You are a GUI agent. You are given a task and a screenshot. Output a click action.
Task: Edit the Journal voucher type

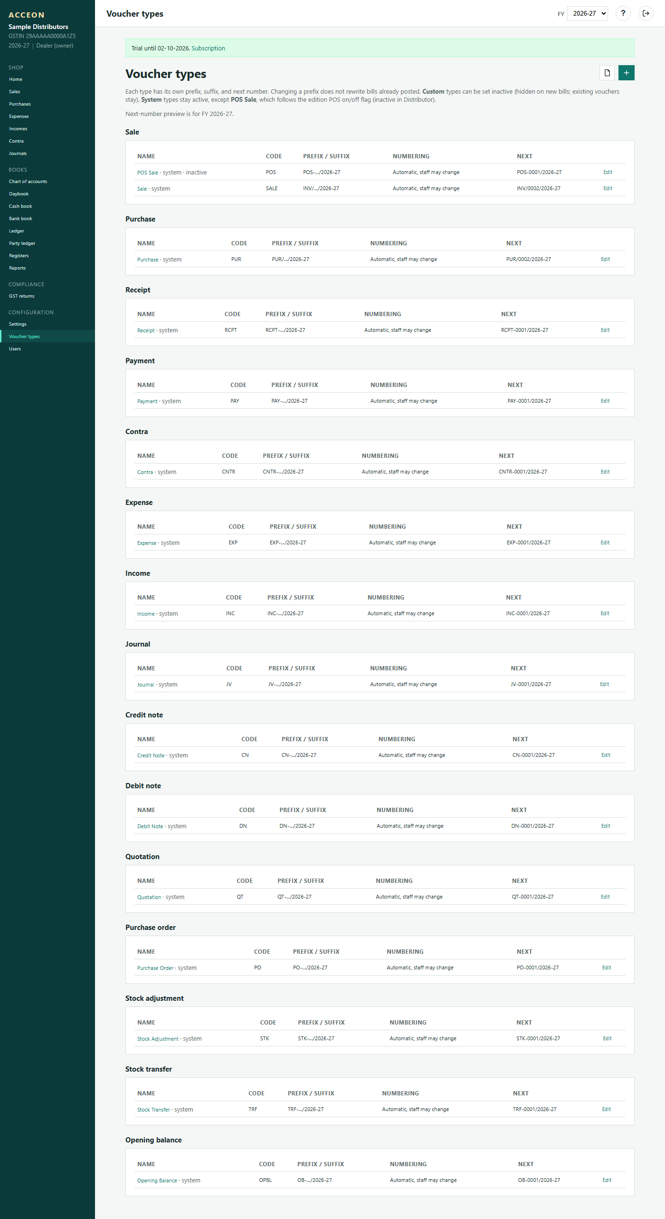point(604,684)
